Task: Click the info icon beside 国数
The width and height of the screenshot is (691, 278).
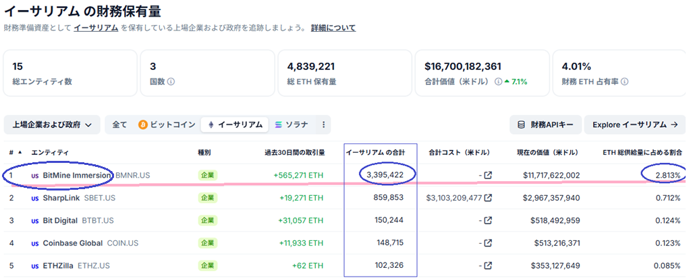Action: [171, 82]
